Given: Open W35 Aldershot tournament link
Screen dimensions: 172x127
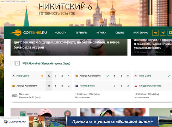Looking at the screenshot, I should [46, 64].
